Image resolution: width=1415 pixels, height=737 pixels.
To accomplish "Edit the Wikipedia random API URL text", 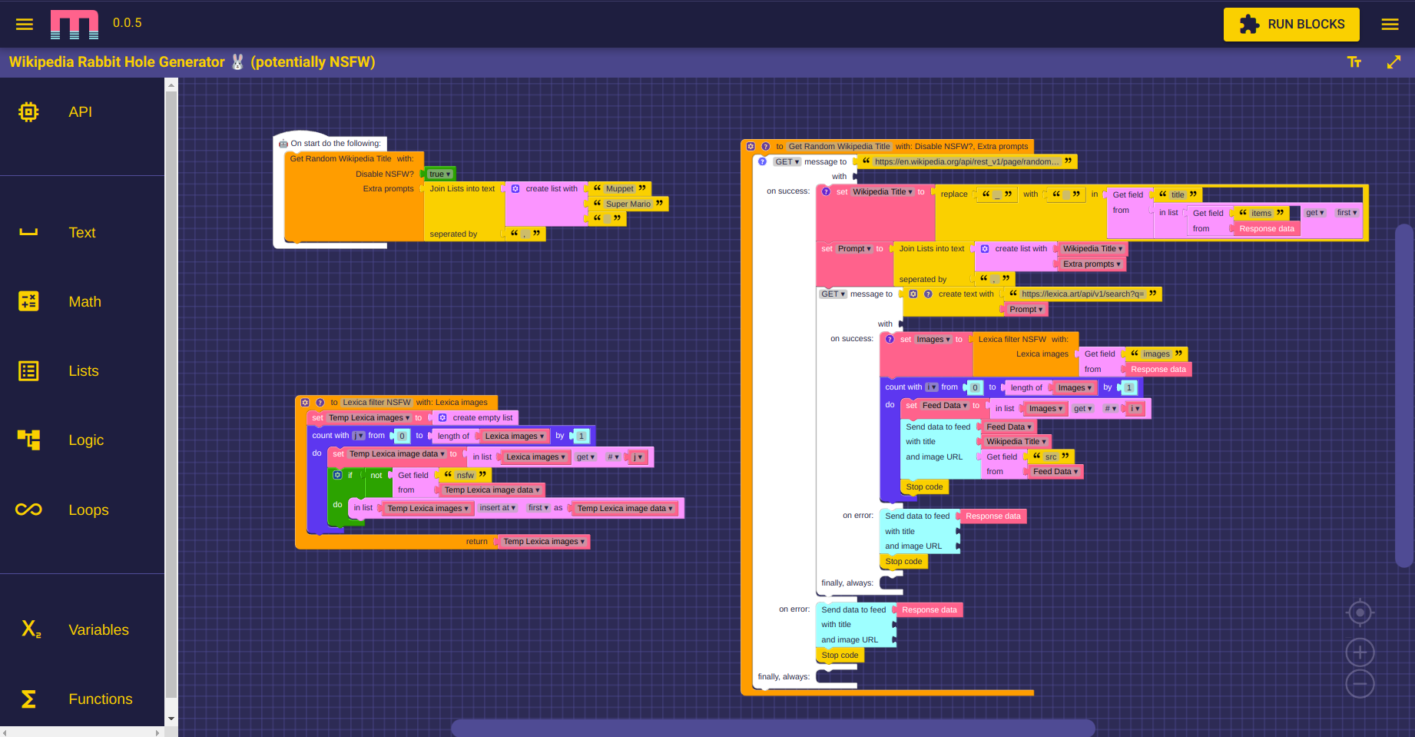I will click(967, 161).
